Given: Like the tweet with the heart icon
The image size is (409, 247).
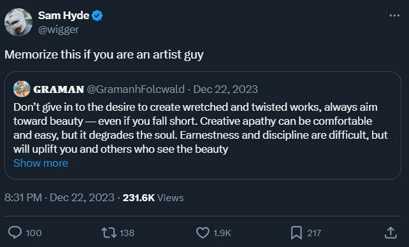Looking at the screenshot, I should click(x=203, y=232).
